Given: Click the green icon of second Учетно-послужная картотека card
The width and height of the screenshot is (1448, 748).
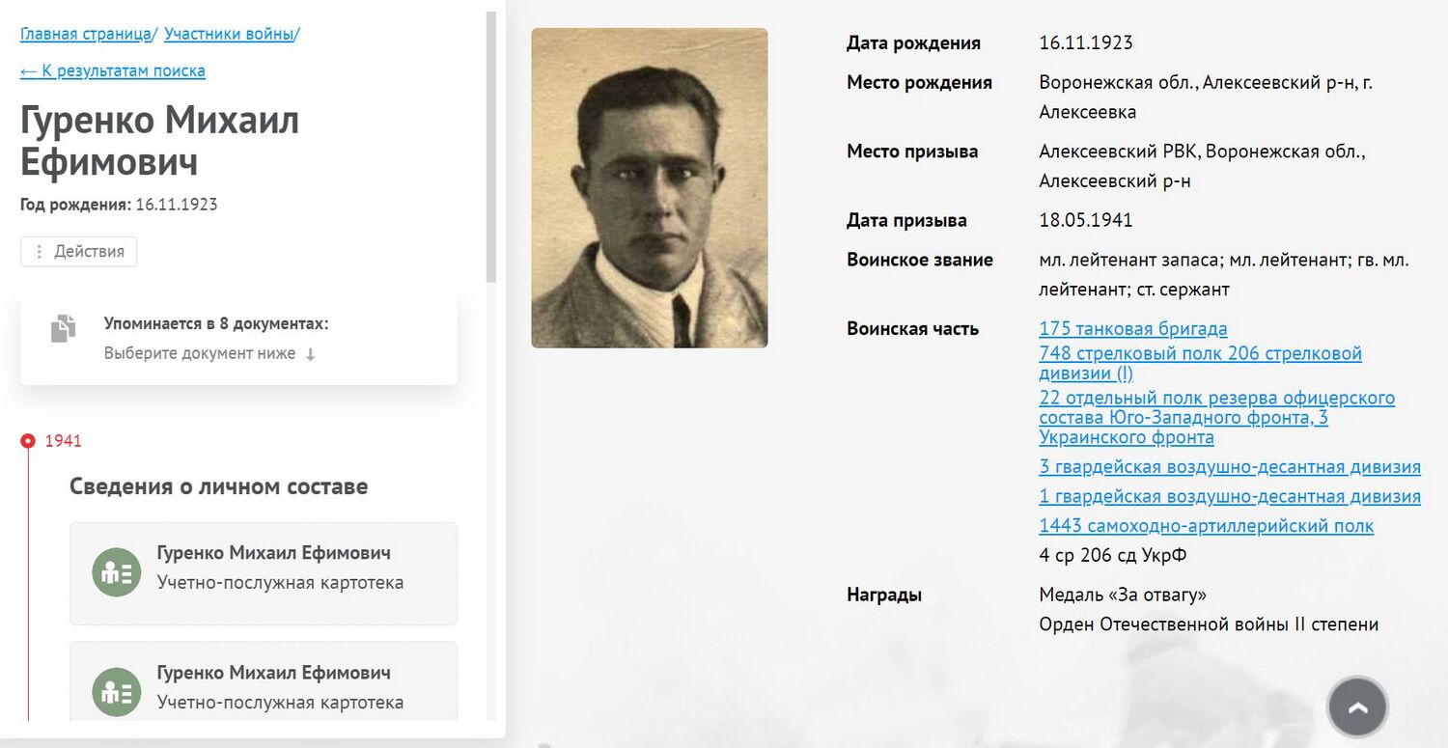Looking at the screenshot, I should (x=117, y=691).
